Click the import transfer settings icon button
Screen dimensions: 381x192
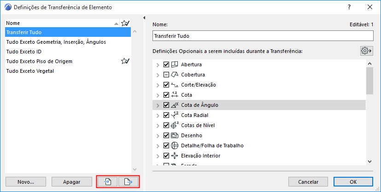107,182
